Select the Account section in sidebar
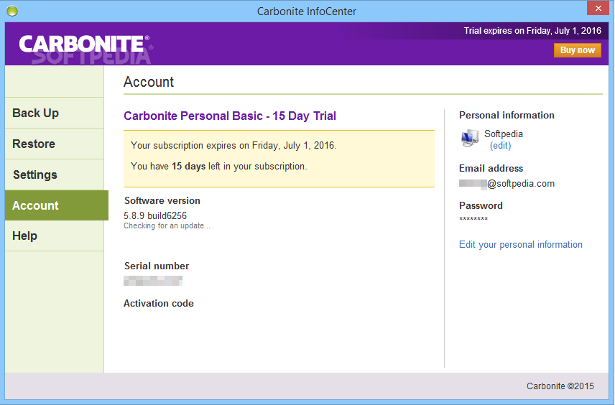The width and height of the screenshot is (615, 405). tap(57, 205)
